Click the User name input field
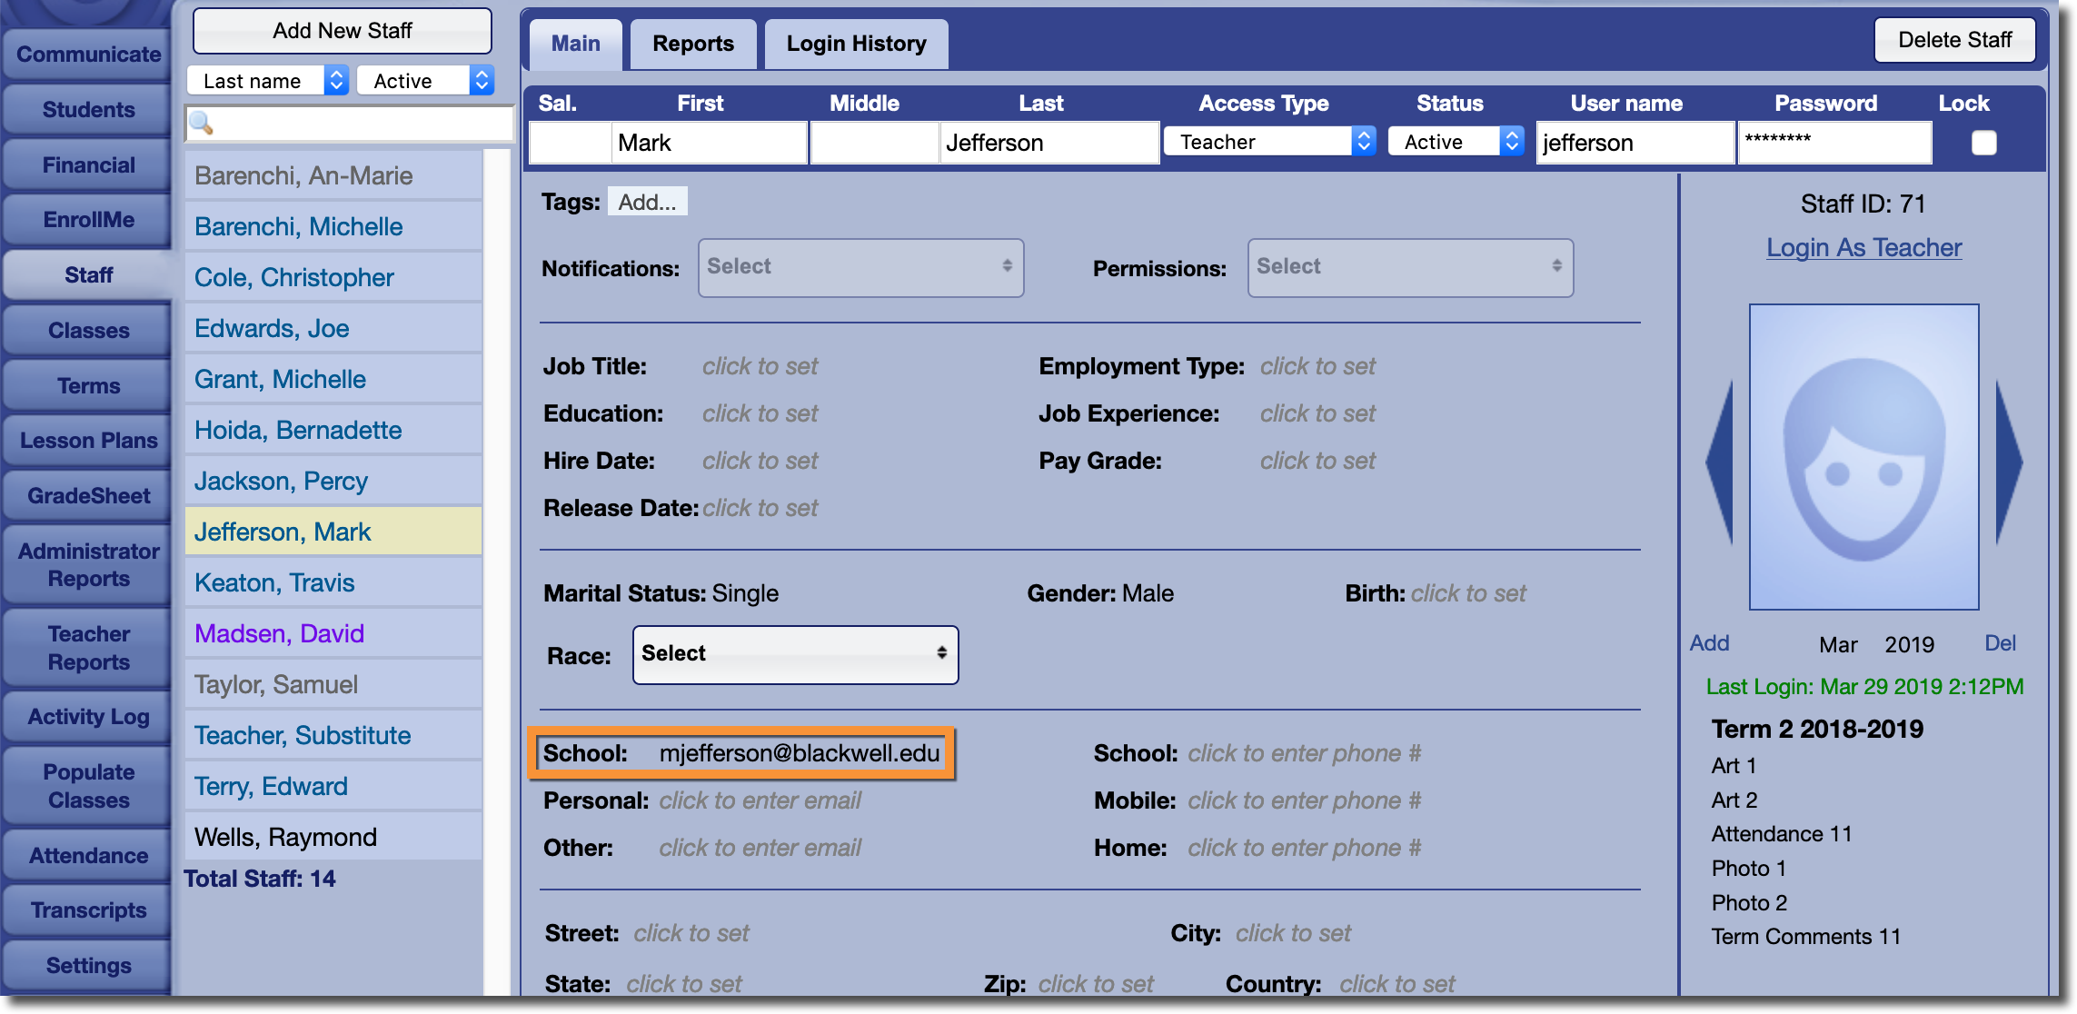This screenshot has width=2077, height=1014. 1635,143
